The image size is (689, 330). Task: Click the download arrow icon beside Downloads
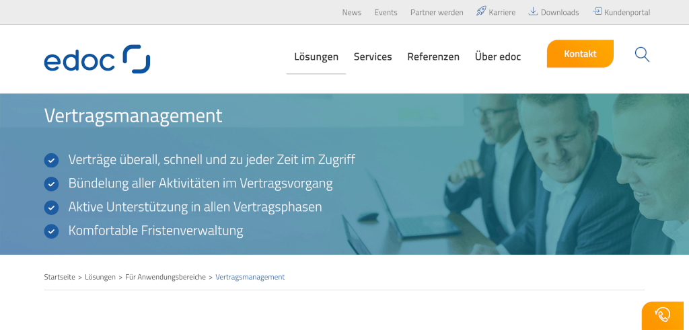click(x=533, y=11)
